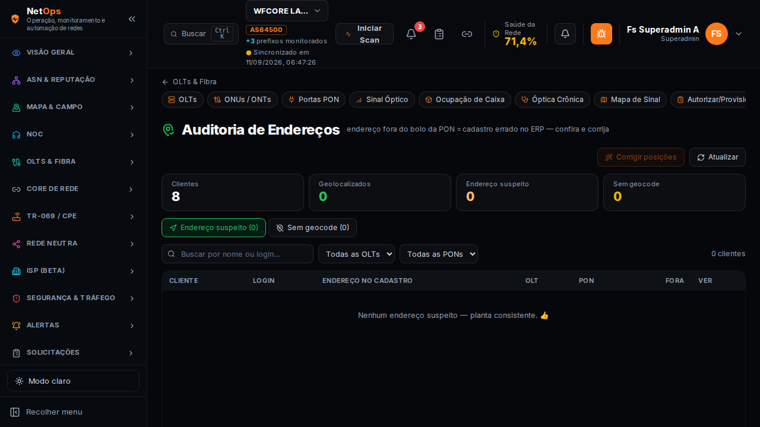Switch to the Portas PON tab
Image resolution: width=760 pixels, height=427 pixels.
click(313, 100)
